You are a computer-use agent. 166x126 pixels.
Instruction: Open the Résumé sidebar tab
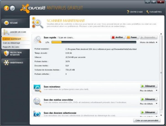tap(14, 23)
